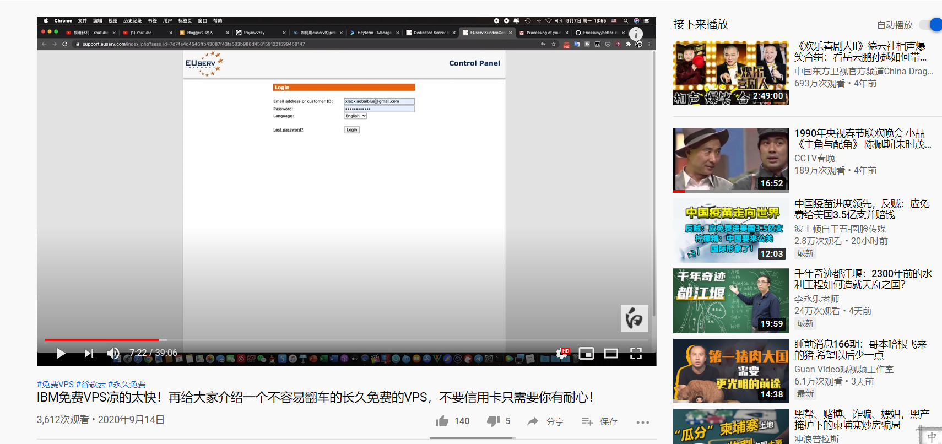Open the three-dot more actions menu
The width and height of the screenshot is (942, 444).
642,422
